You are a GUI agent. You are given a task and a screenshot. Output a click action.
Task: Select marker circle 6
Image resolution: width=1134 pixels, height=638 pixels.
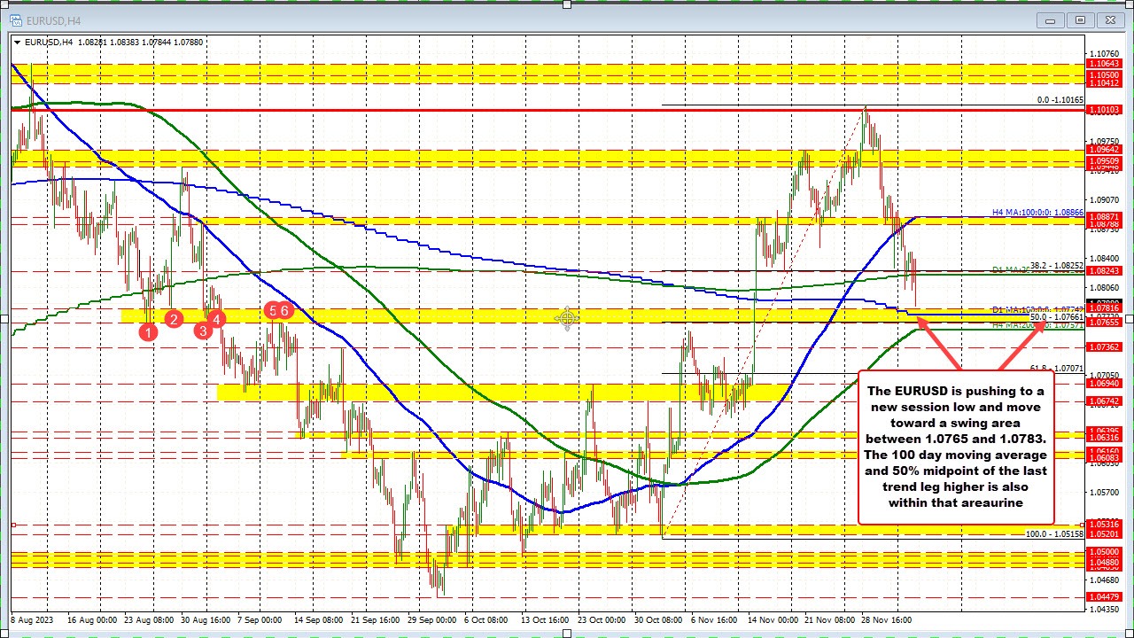pyautogui.click(x=283, y=311)
